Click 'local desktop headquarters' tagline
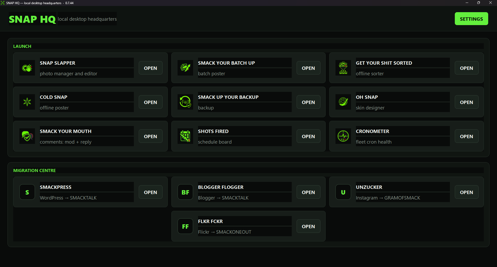Viewport: 497px width, 267px height. (87, 19)
